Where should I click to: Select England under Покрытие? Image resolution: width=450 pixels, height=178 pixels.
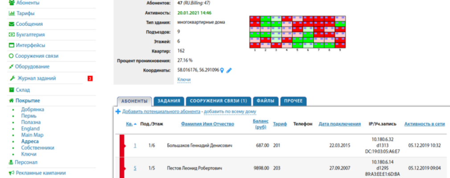pos(30,129)
